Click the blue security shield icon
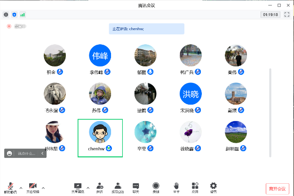The image size is (294, 196). (14, 15)
